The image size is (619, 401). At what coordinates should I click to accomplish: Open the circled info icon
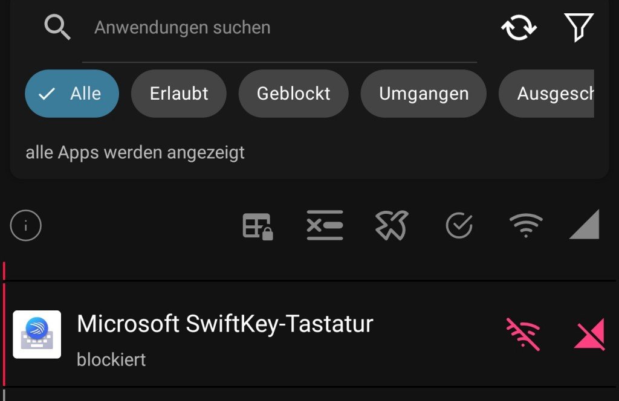pos(26,226)
